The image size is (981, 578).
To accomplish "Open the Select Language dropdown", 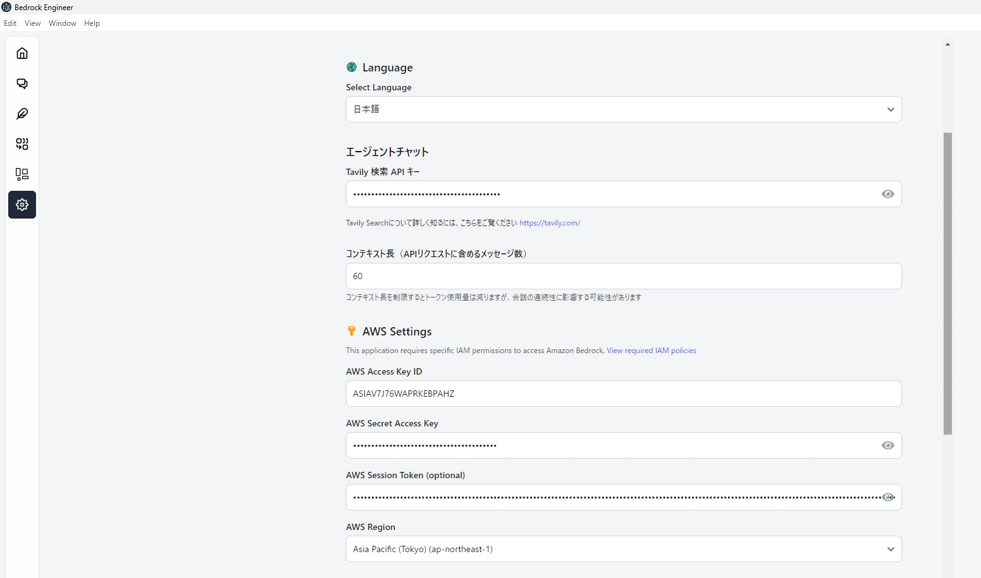I will pyautogui.click(x=624, y=109).
